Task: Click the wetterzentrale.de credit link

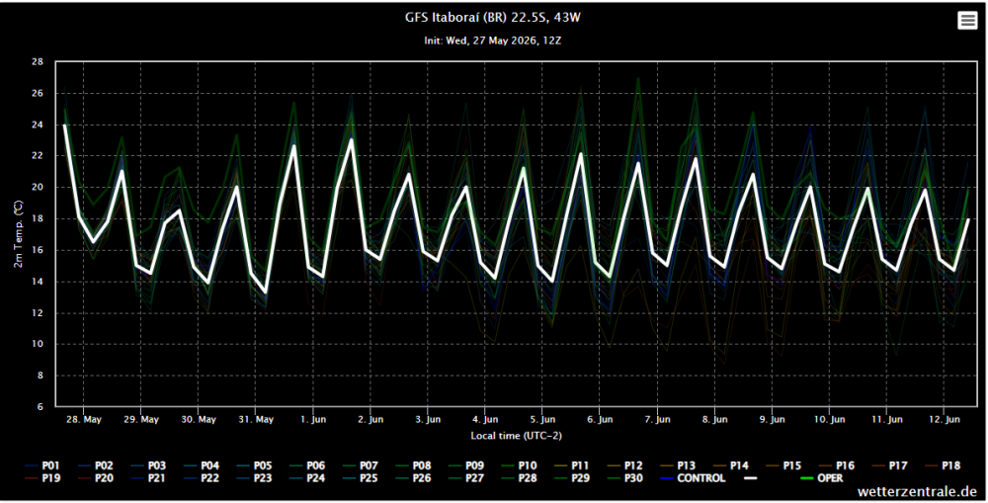Action: click(x=917, y=492)
